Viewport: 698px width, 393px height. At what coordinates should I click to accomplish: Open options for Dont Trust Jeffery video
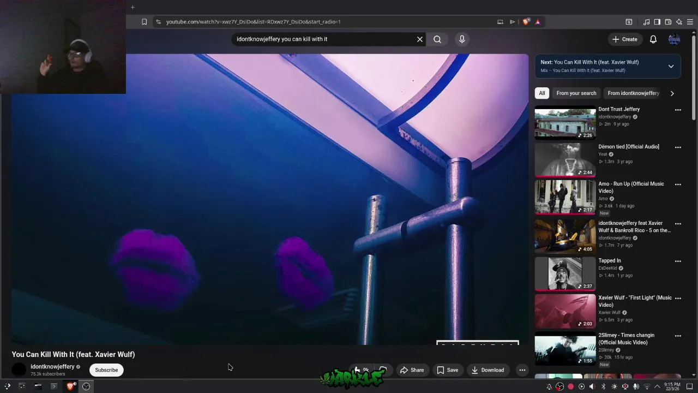click(x=678, y=110)
